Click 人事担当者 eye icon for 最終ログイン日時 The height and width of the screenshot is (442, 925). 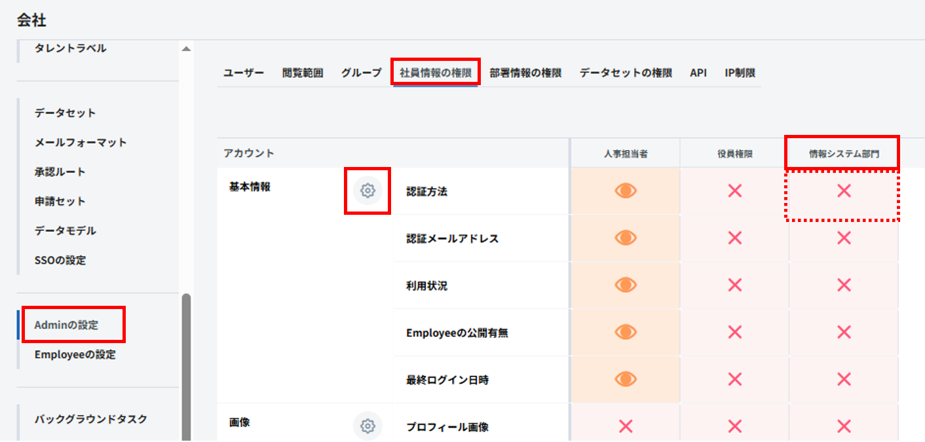626,379
